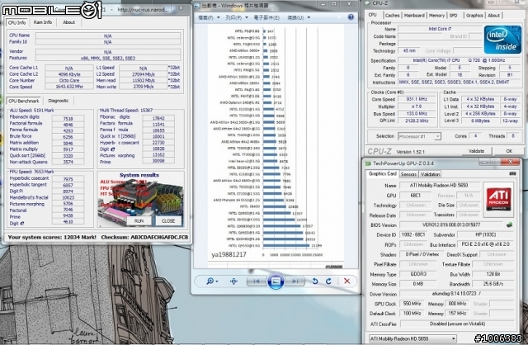Switch to Graphics tab in CPU-Z

pos(474,16)
